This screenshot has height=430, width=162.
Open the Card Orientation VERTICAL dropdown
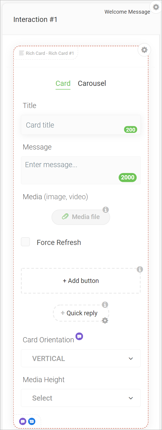click(x=81, y=358)
